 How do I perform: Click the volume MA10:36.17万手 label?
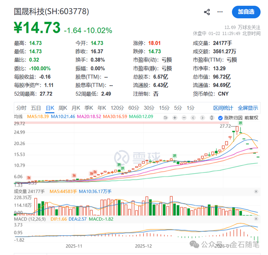pyautogui.click(x=95, y=191)
